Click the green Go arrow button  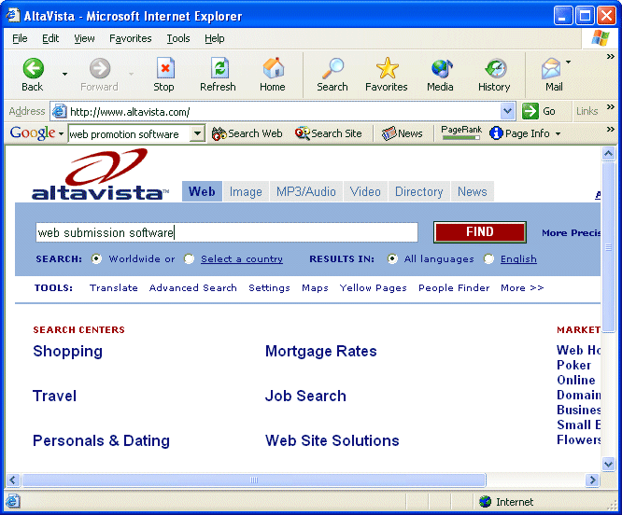pyautogui.click(x=530, y=111)
